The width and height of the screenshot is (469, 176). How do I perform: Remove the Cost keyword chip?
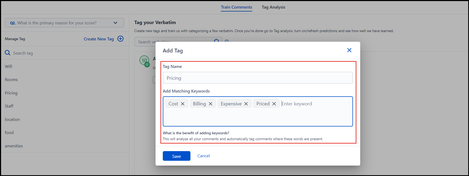(x=183, y=104)
